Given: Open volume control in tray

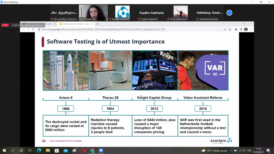Looking at the screenshot, I should coord(244,151).
